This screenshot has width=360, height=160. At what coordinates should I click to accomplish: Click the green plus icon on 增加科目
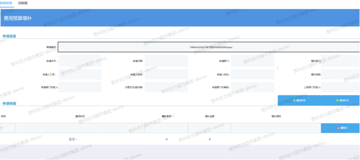pyautogui.click(x=294, y=100)
